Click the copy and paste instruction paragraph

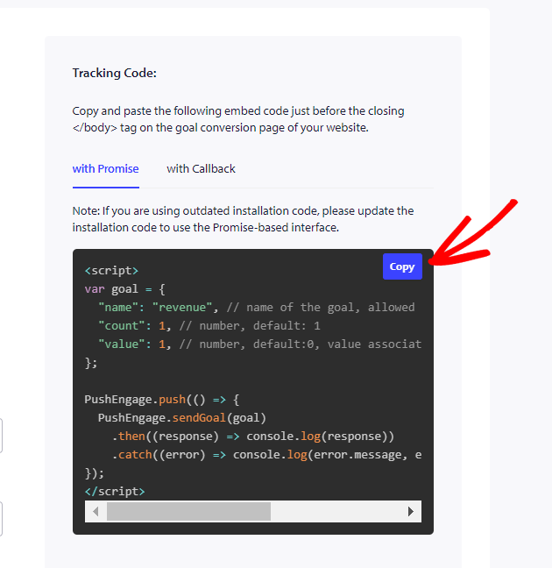238,119
